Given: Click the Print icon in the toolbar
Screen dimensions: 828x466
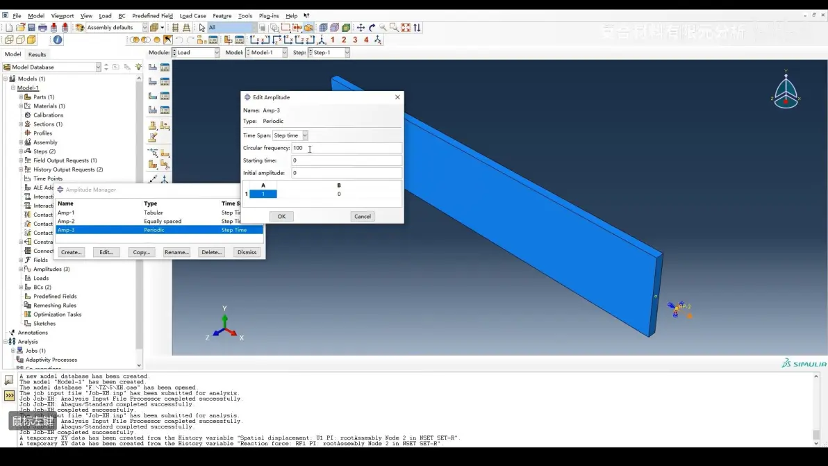Looking at the screenshot, I should click(x=42, y=28).
